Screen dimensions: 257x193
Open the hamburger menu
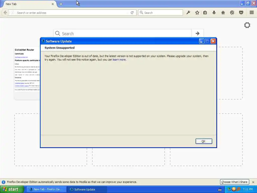coord(252,13)
